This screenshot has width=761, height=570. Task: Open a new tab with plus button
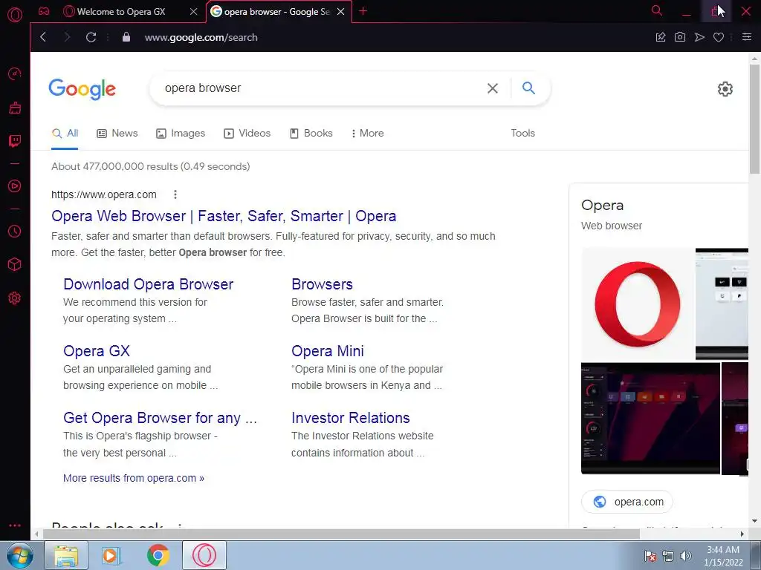(363, 11)
